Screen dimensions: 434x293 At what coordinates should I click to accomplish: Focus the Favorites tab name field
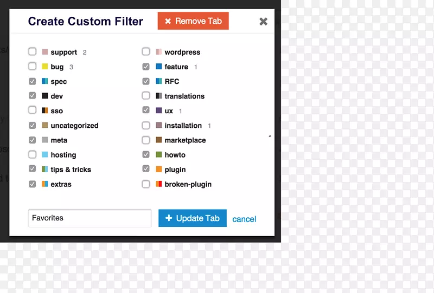[90, 218]
